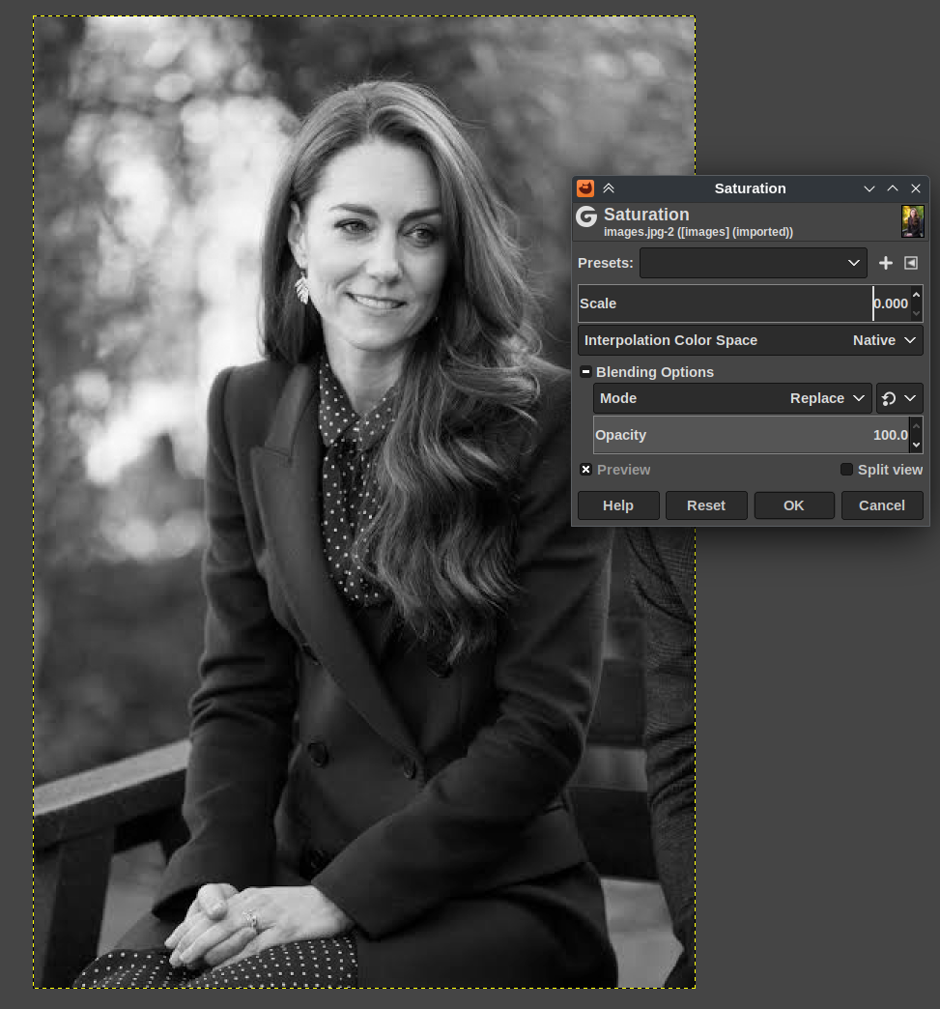
Task: Open the blend Mode Replace dropdown
Action: tap(732, 398)
